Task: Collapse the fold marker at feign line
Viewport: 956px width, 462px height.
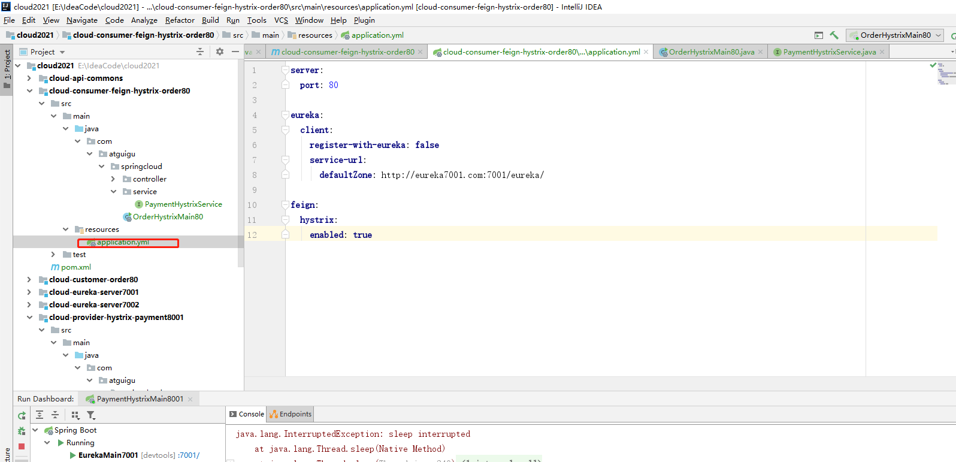Action: [285, 205]
